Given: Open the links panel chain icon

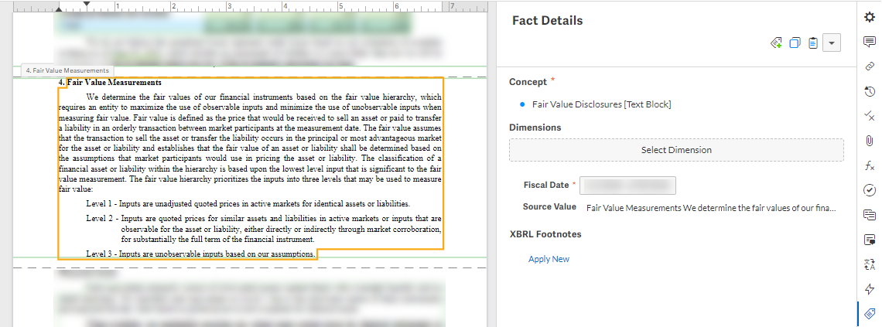Looking at the screenshot, I should 869,66.
